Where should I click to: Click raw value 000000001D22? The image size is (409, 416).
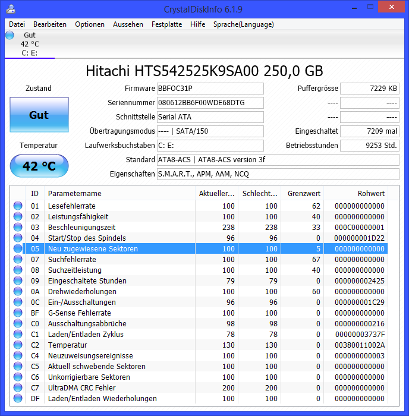[x=360, y=238]
